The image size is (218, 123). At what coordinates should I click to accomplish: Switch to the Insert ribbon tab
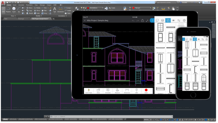[14, 5]
